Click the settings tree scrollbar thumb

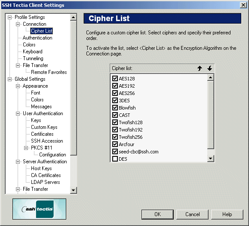coord(74,88)
